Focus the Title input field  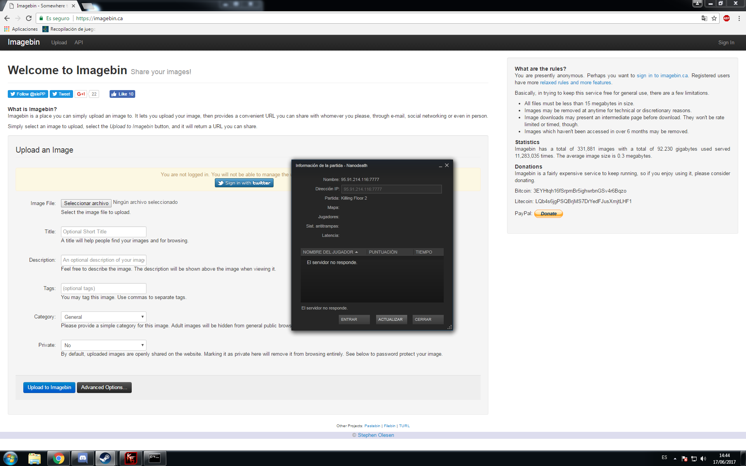104,232
